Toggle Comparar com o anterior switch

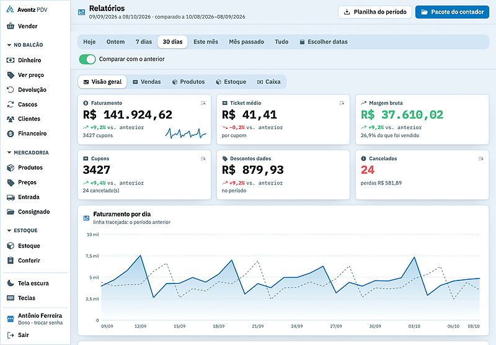point(87,59)
